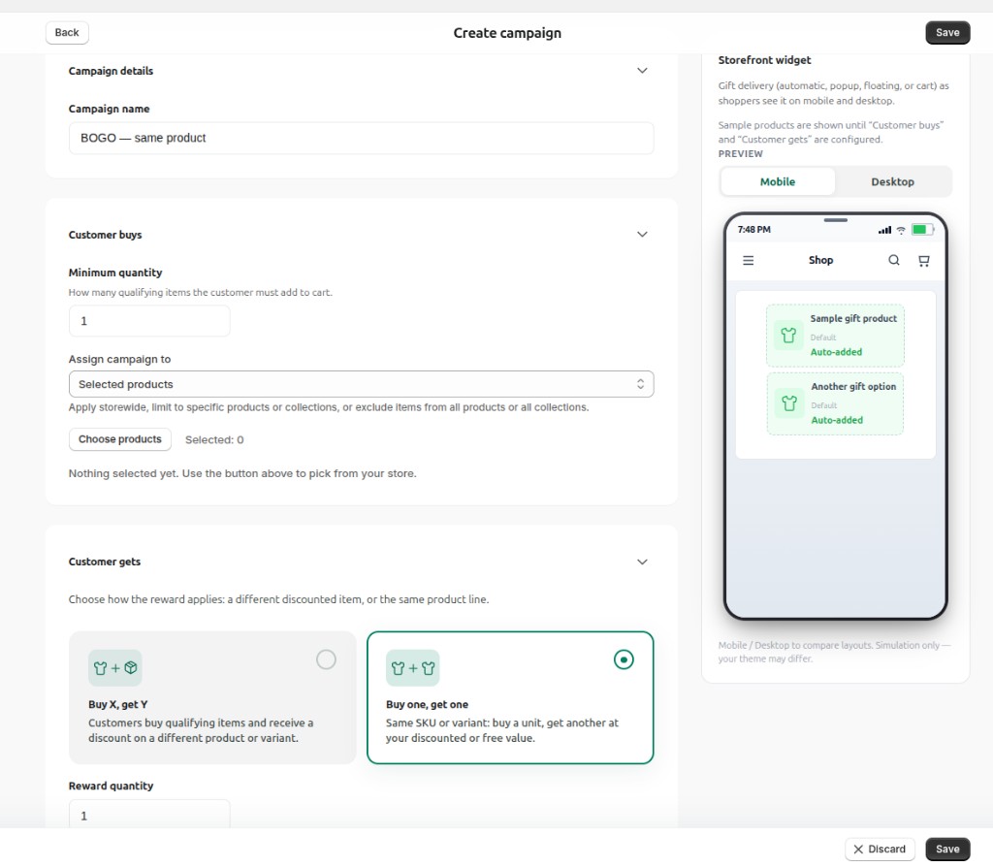This screenshot has height=867, width=993.
Task: Switch to the Mobile preview tab
Action: point(778,181)
